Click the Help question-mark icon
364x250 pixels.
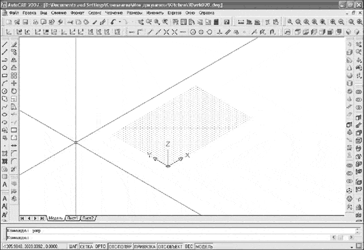coord(227,22)
